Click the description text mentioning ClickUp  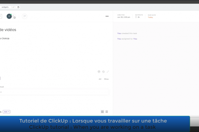click(5, 38)
